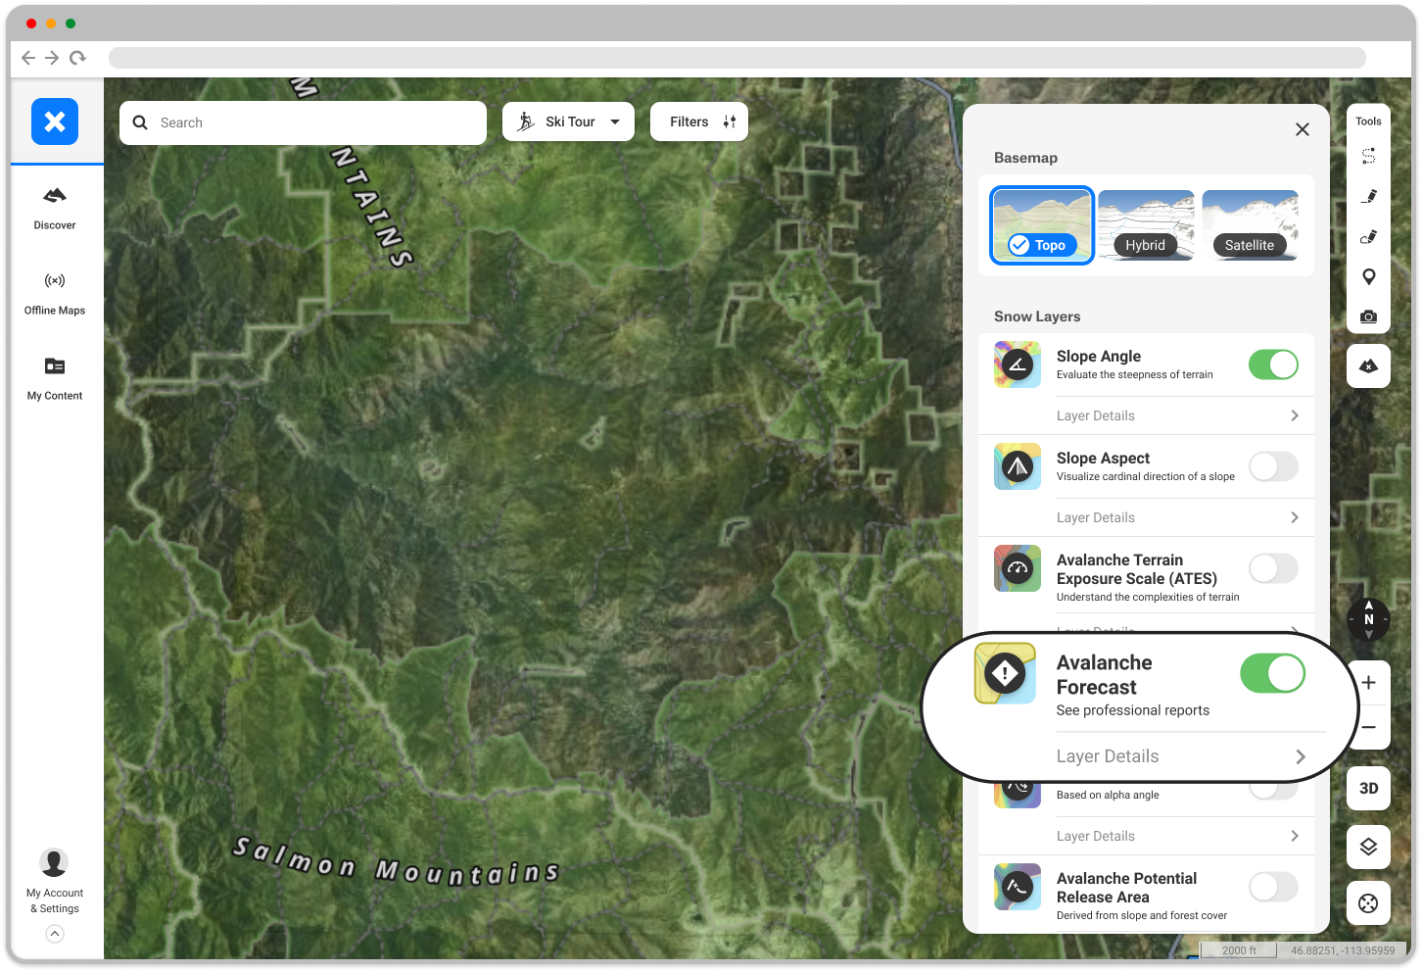Click the browser address bar

(x=736, y=58)
